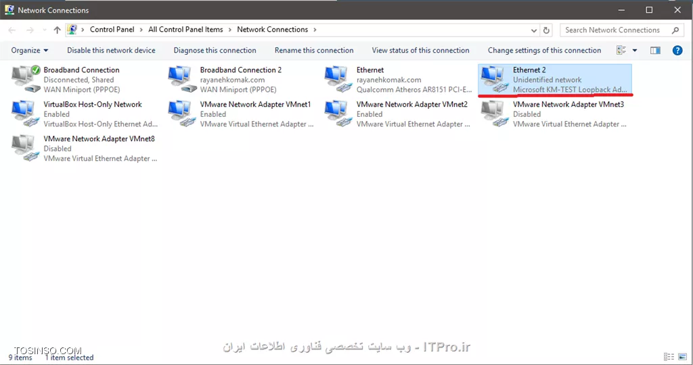The image size is (693, 365).
Task: Expand the address bar history dropdown
Action: [534, 30]
